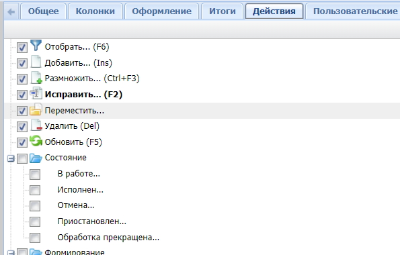The width and height of the screenshot is (400, 255).
Task: Open the Оформление tab
Action: 161,11
